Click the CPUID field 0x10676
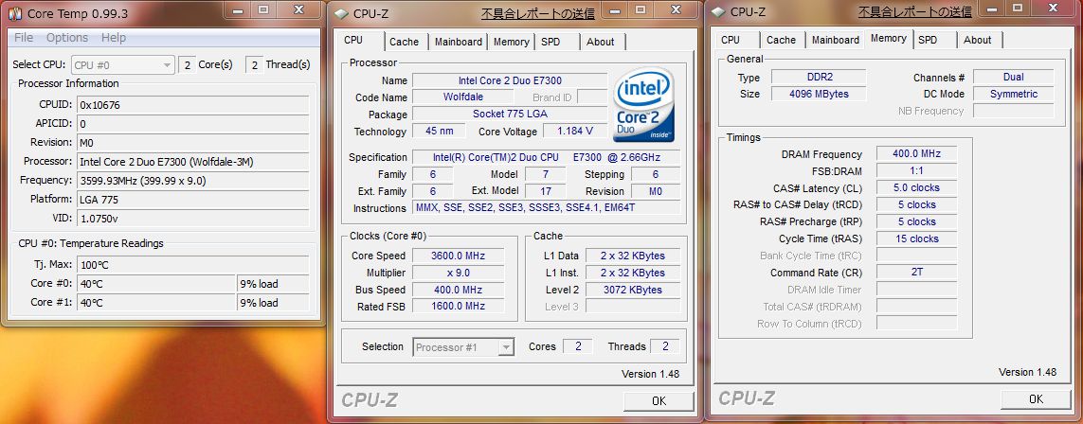 (192, 105)
